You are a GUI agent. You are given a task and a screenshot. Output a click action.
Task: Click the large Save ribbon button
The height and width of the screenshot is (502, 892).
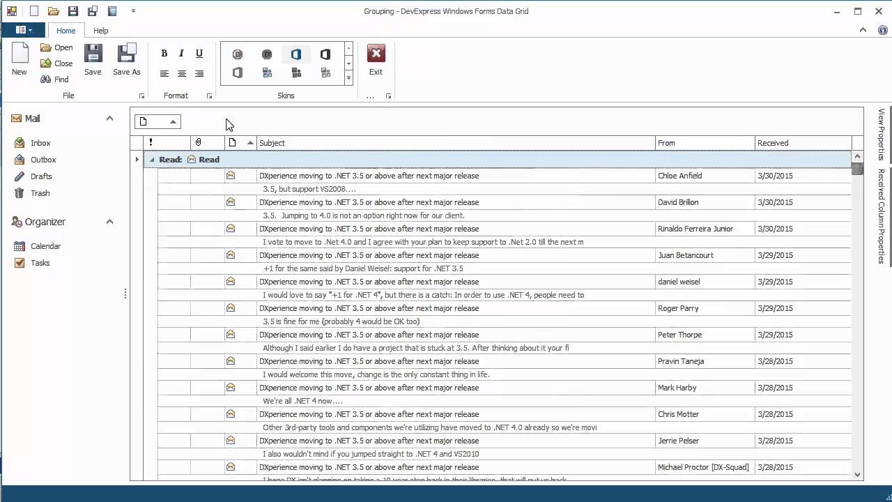pos(93,59)
